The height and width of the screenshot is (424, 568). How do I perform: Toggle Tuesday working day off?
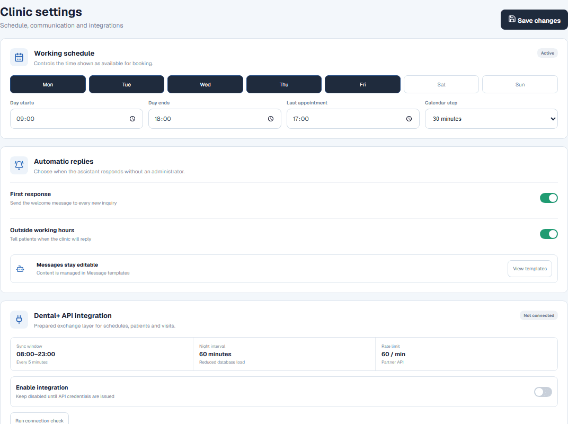coord(127,84)
